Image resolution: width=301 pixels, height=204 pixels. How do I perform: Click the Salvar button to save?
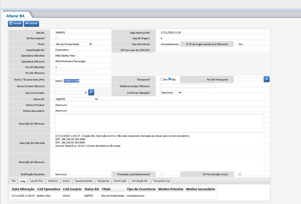16,24
